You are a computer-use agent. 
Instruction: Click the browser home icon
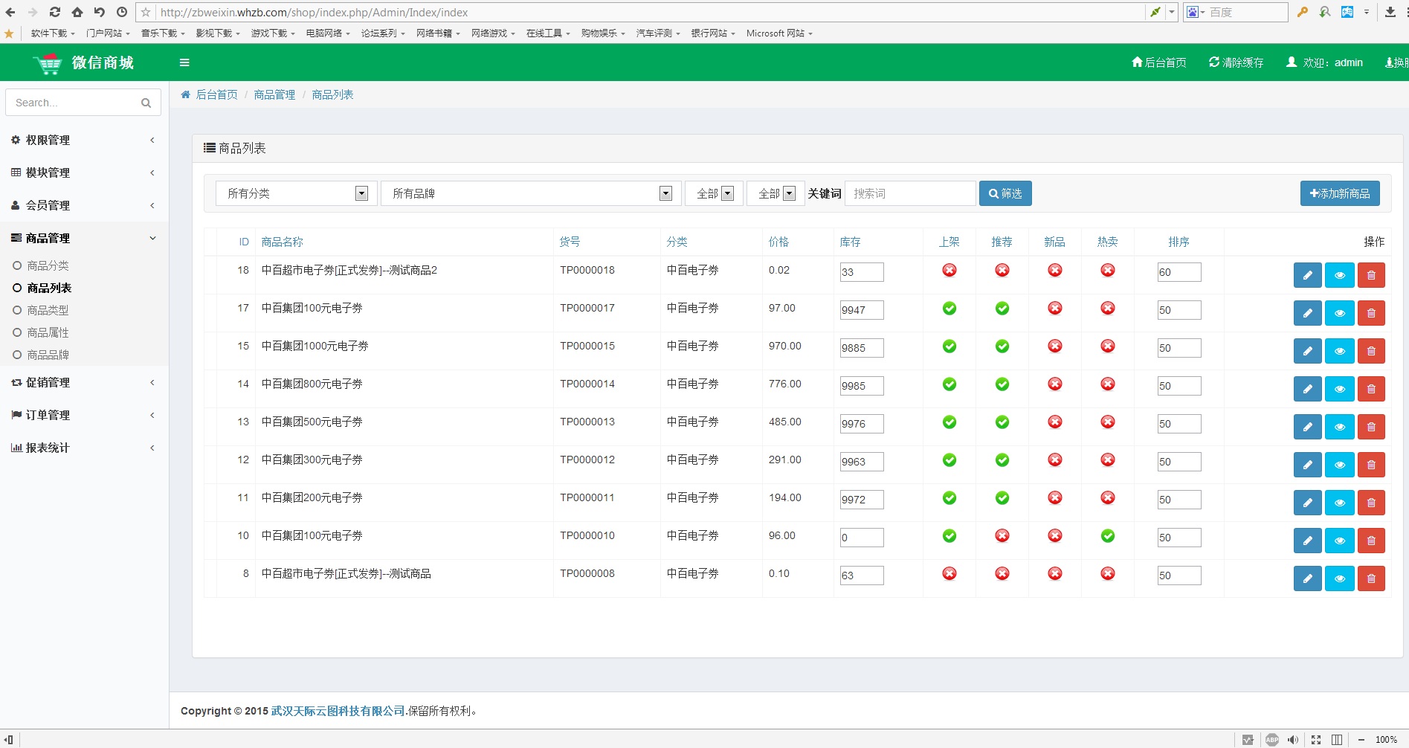(77, 12)
